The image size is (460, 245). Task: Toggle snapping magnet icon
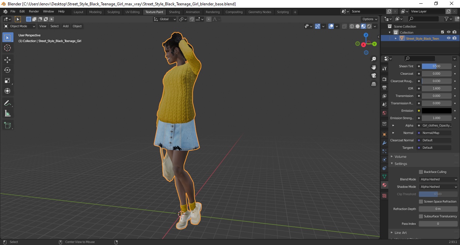coord(192,19)
